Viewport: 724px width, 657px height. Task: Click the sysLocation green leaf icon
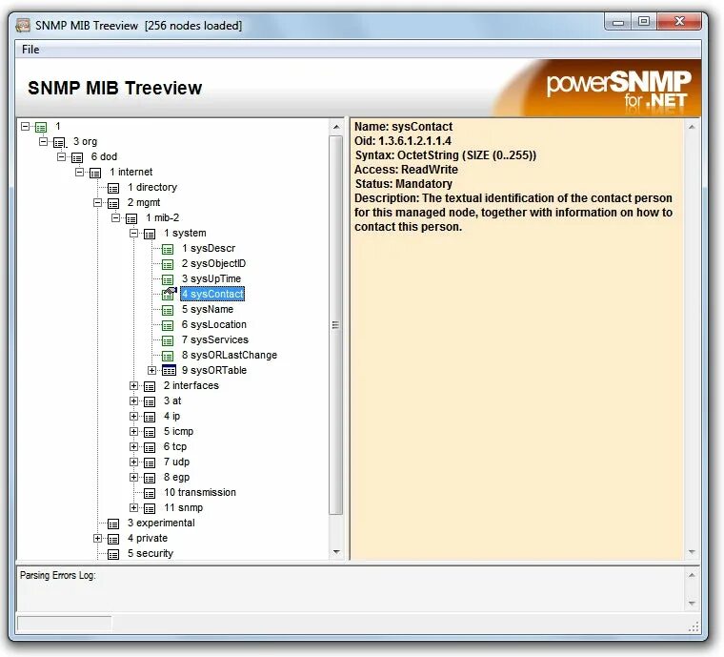168,325
